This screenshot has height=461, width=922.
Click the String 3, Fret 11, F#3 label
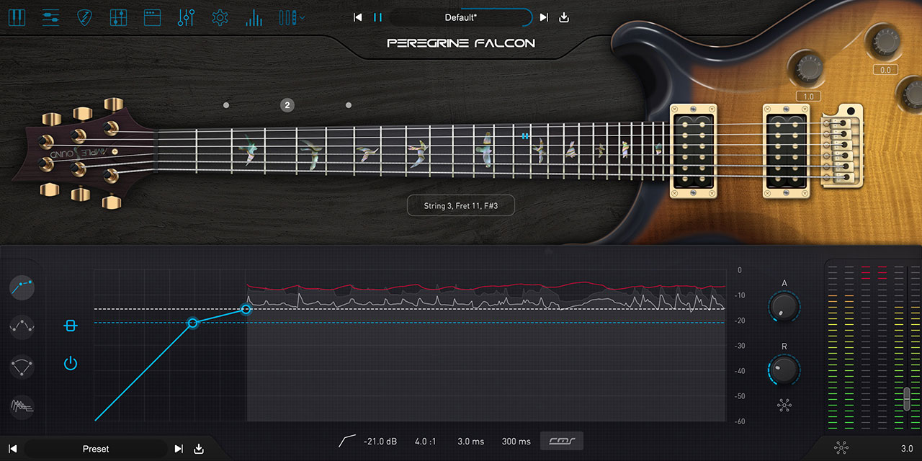[461, 206]
